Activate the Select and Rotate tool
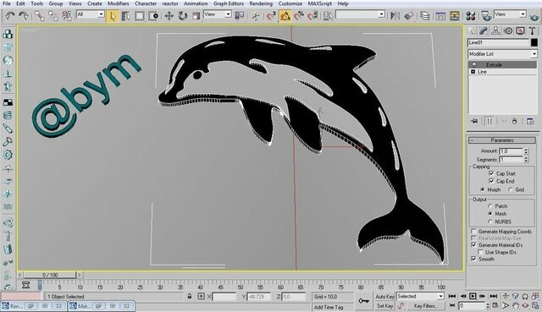Viewport: 542px width, 312px height. (183, 15)
